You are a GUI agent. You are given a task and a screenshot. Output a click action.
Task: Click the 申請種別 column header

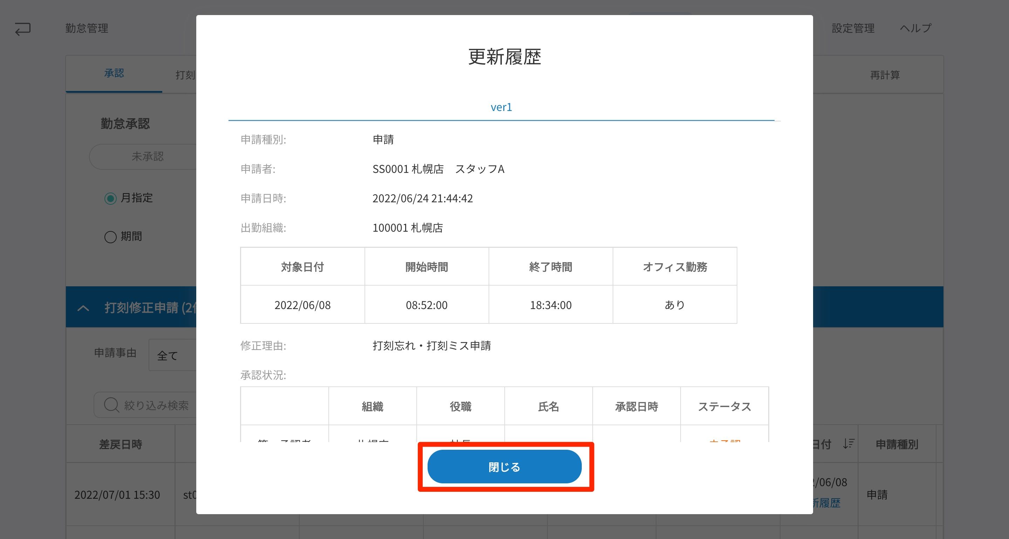[896, 444]
